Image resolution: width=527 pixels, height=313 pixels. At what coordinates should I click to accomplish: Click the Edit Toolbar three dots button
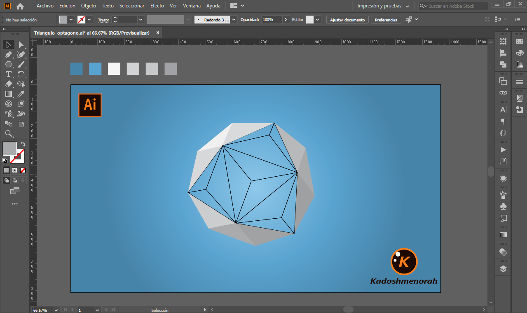(15, 204)
